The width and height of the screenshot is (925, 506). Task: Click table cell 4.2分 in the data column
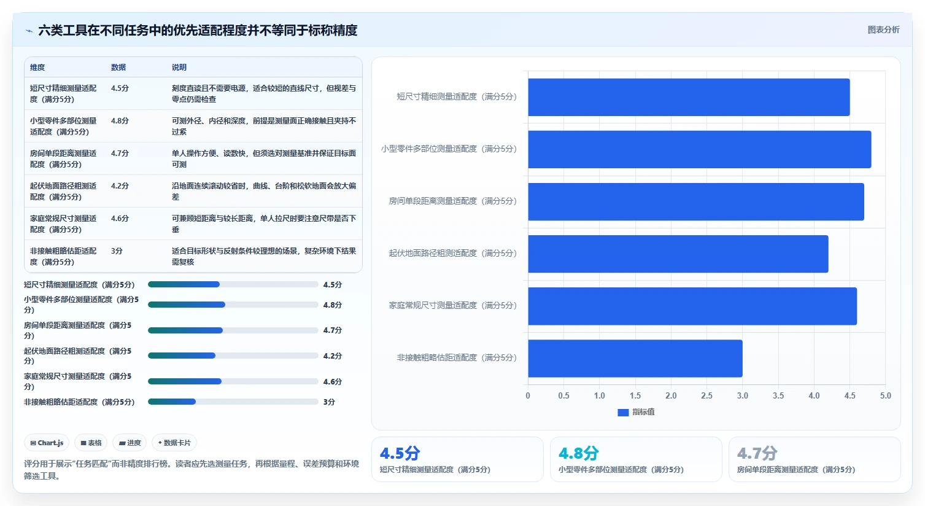coord(120,186)
